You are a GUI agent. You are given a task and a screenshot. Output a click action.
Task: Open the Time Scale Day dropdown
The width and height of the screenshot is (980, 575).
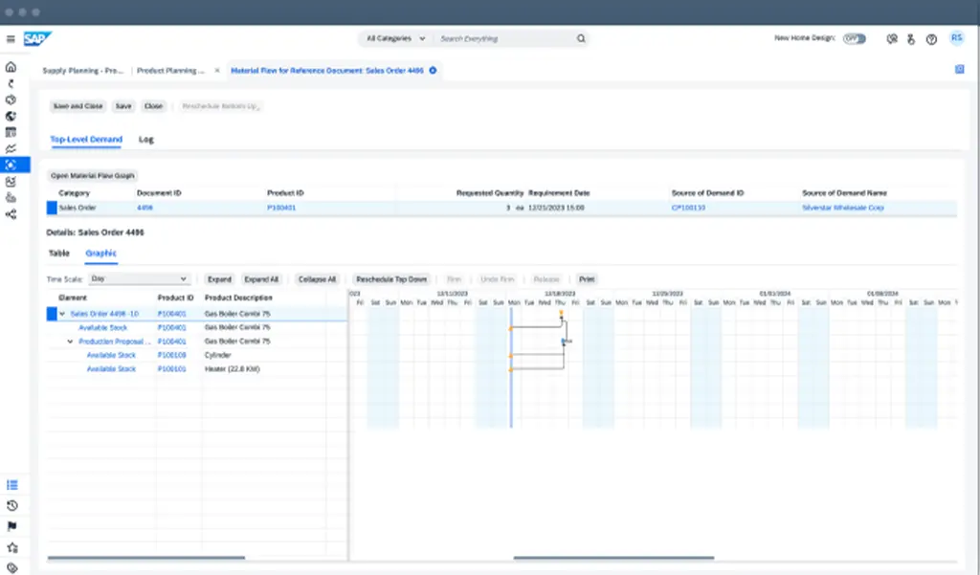pos(139,278)
